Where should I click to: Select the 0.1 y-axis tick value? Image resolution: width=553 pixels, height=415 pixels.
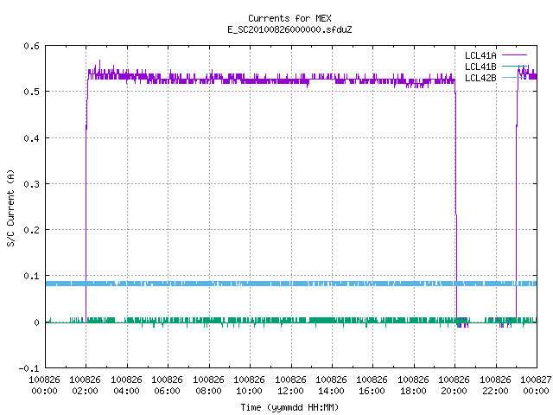coord(31,276)
